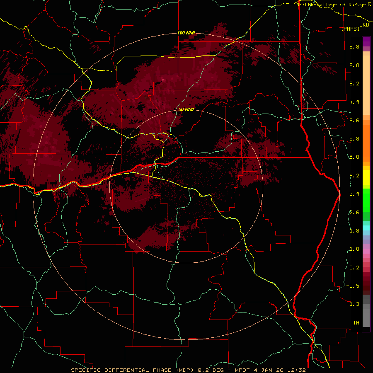Click the 9.8 value on the color scale
The image size is (373, 373).
(x=354, y=46)
